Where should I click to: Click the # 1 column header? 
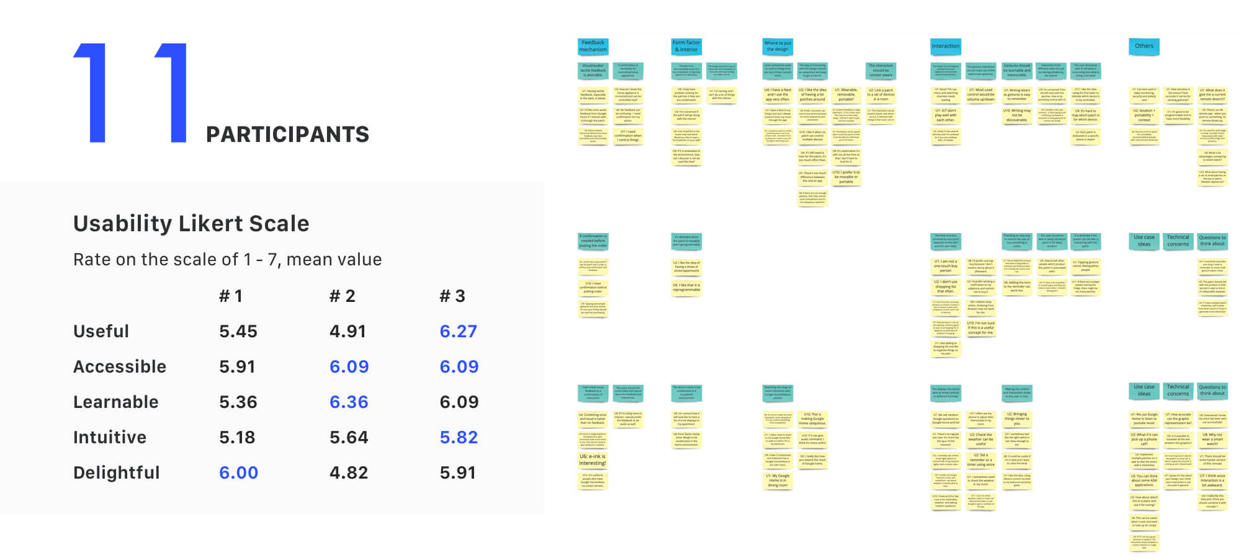(230, 296)
